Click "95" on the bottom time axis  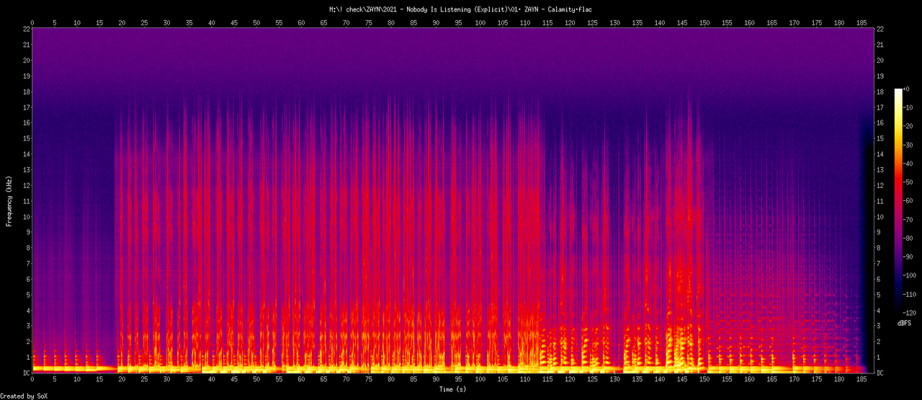click(457, 381)
